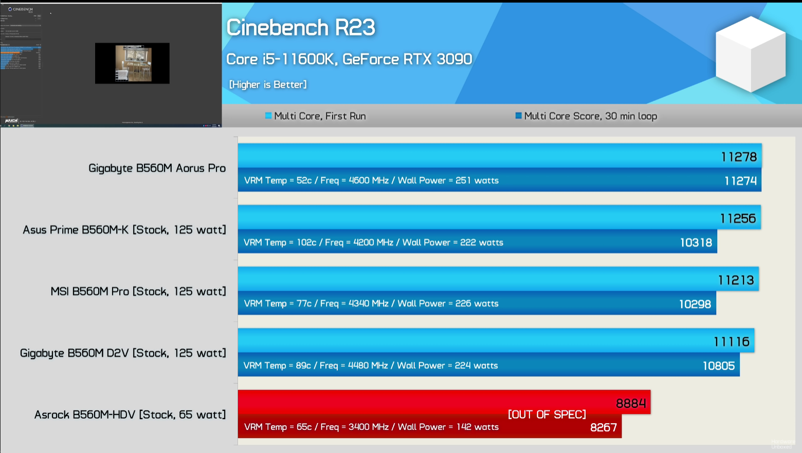802x453 pixels.
Task: Click the 8884 score on the red bar
Action: point(631,404)
